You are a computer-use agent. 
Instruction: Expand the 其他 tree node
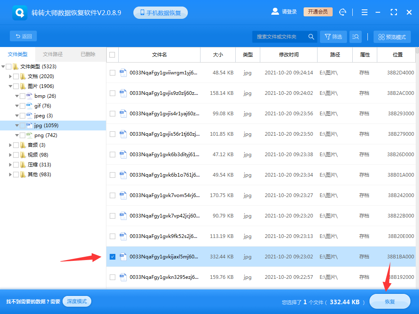[10, 175]
